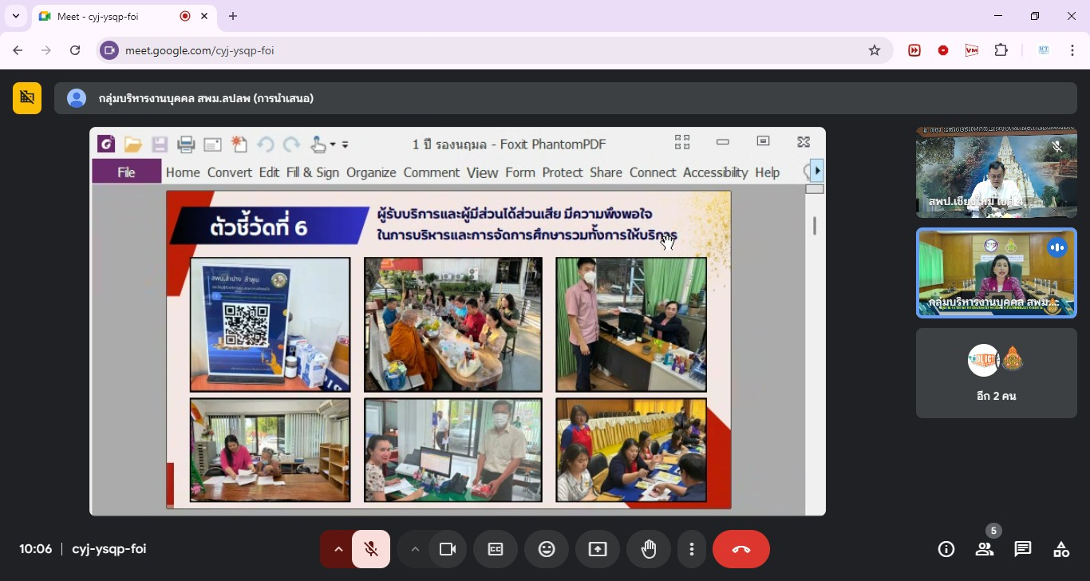Open the Chrome tab search dropdown
The height and width of the screenshot is (581, 1090).
pyautogui.click(x=15, y=16)
